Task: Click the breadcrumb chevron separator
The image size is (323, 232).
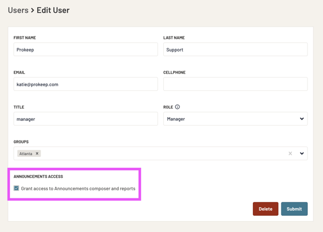Action: coord(32,10)
